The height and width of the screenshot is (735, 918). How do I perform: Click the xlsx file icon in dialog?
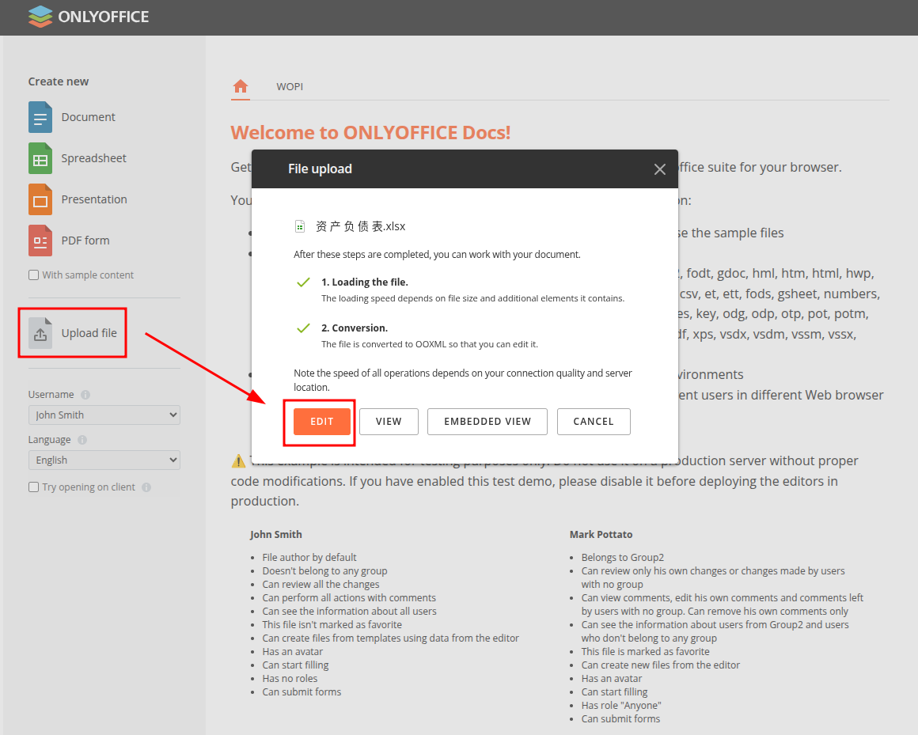click(x=300, y=226)
